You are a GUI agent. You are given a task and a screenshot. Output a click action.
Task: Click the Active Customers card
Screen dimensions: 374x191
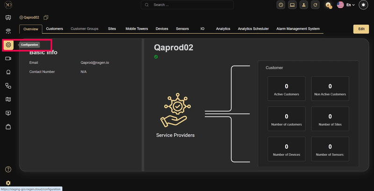point(287,89)
